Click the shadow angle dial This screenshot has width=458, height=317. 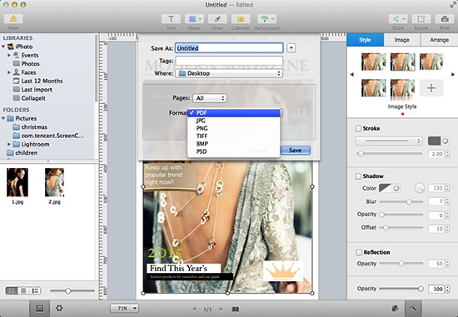tap(420, 188)
